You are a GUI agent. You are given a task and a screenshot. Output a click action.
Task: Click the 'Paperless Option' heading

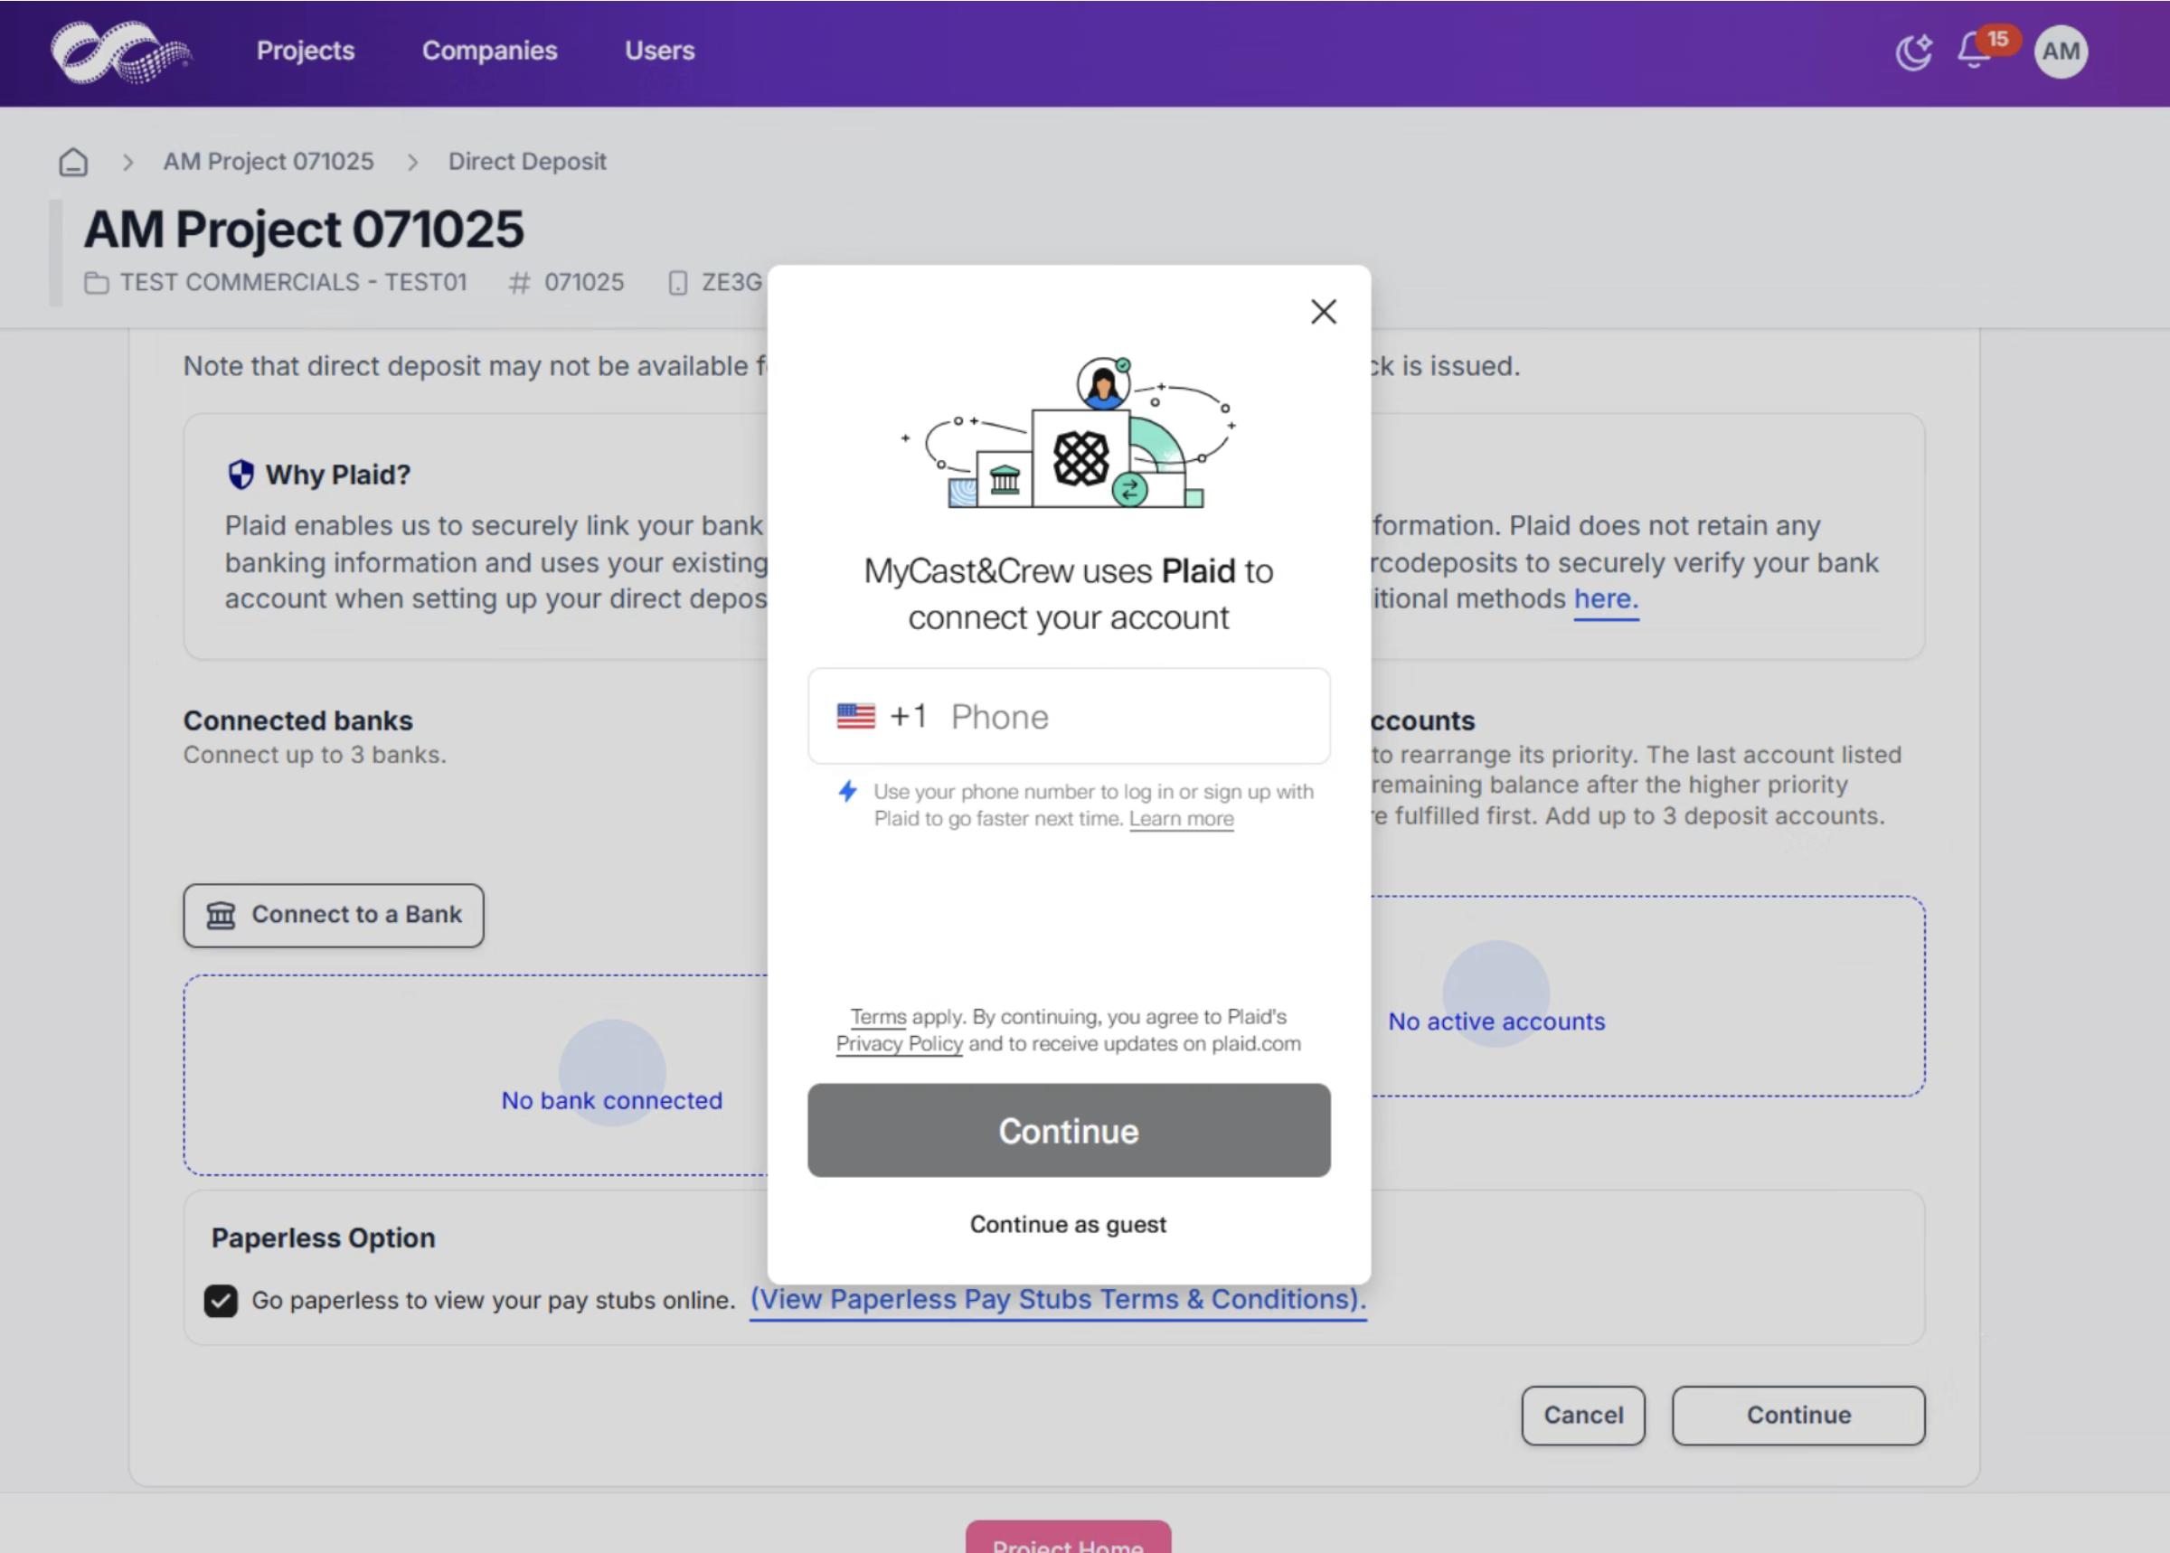coord(324,1238)
